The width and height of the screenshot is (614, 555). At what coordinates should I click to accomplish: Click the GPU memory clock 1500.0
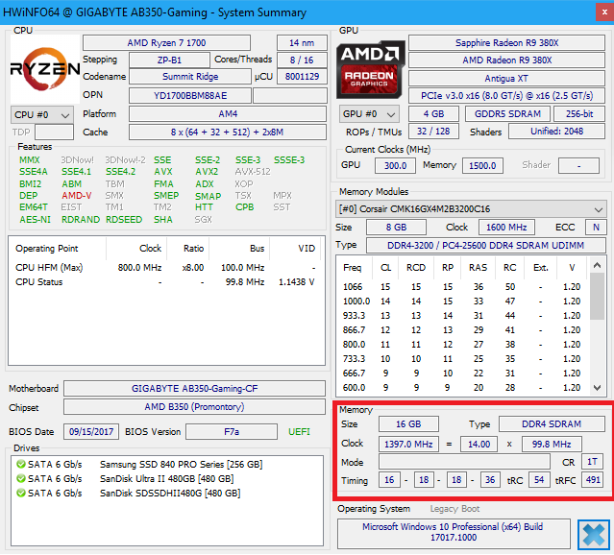point(482,166)
